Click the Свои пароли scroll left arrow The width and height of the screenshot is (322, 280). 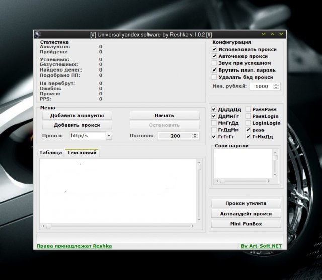217,181
